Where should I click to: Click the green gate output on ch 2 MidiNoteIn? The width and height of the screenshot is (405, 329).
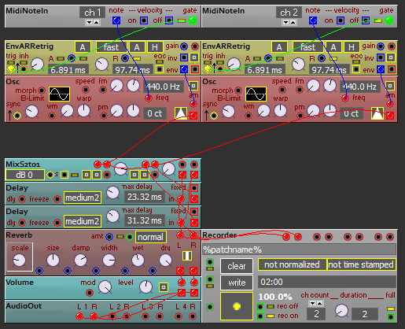(x=389, y=20)
